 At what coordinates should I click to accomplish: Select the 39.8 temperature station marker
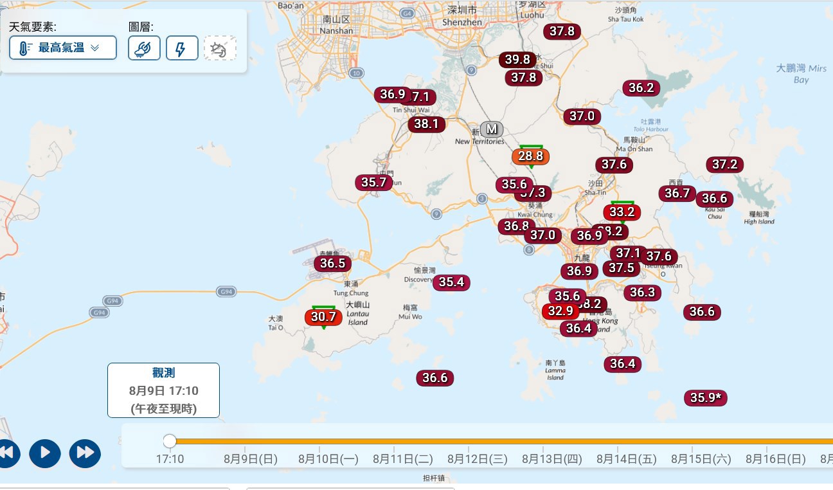tap(517, 60)
